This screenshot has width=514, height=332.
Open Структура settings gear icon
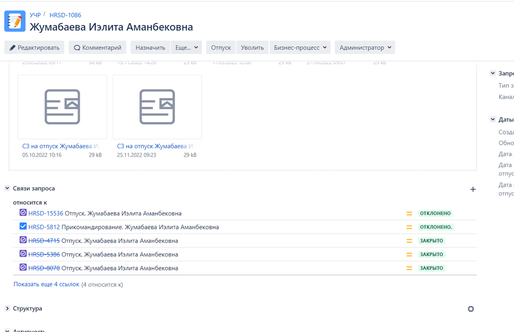[x=471, y=309]
